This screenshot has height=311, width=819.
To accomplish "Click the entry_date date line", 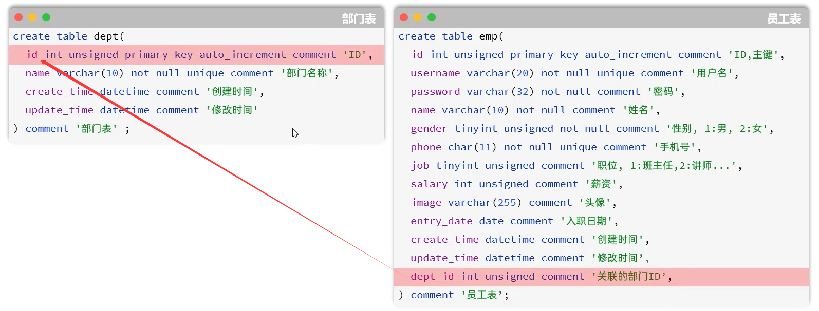I will pos(514,221).
